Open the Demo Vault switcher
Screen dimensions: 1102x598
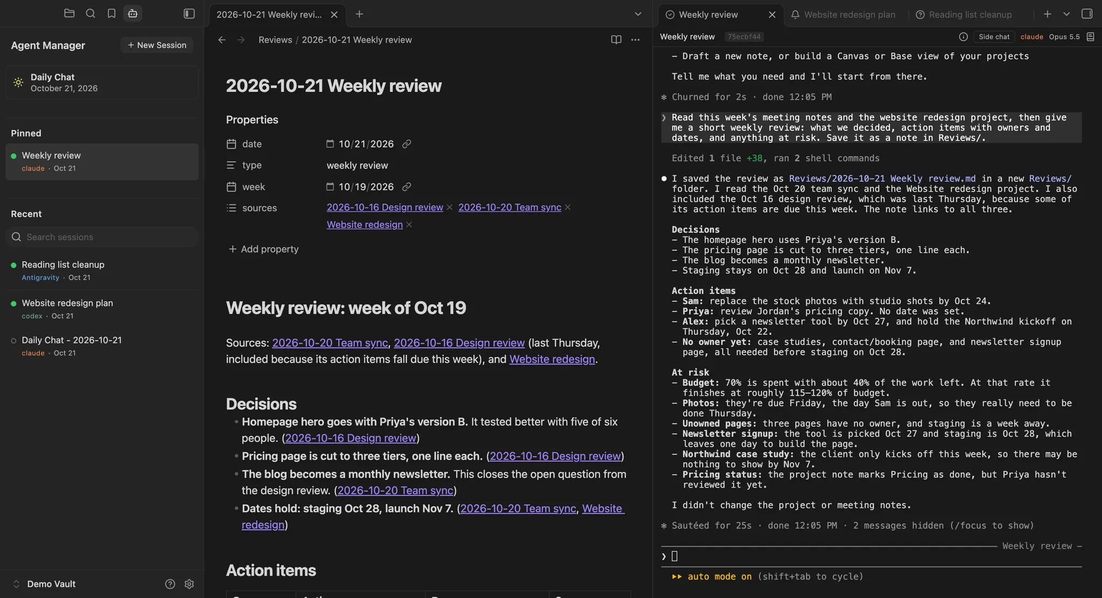(44, 584)
